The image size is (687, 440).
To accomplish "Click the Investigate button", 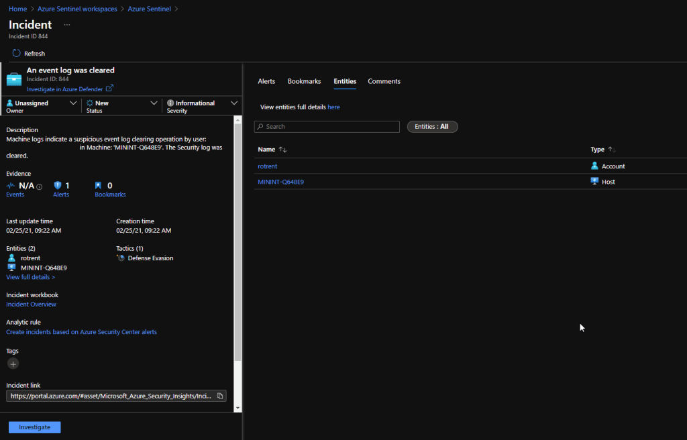I will pyautogui.click(x=35, y=427).
